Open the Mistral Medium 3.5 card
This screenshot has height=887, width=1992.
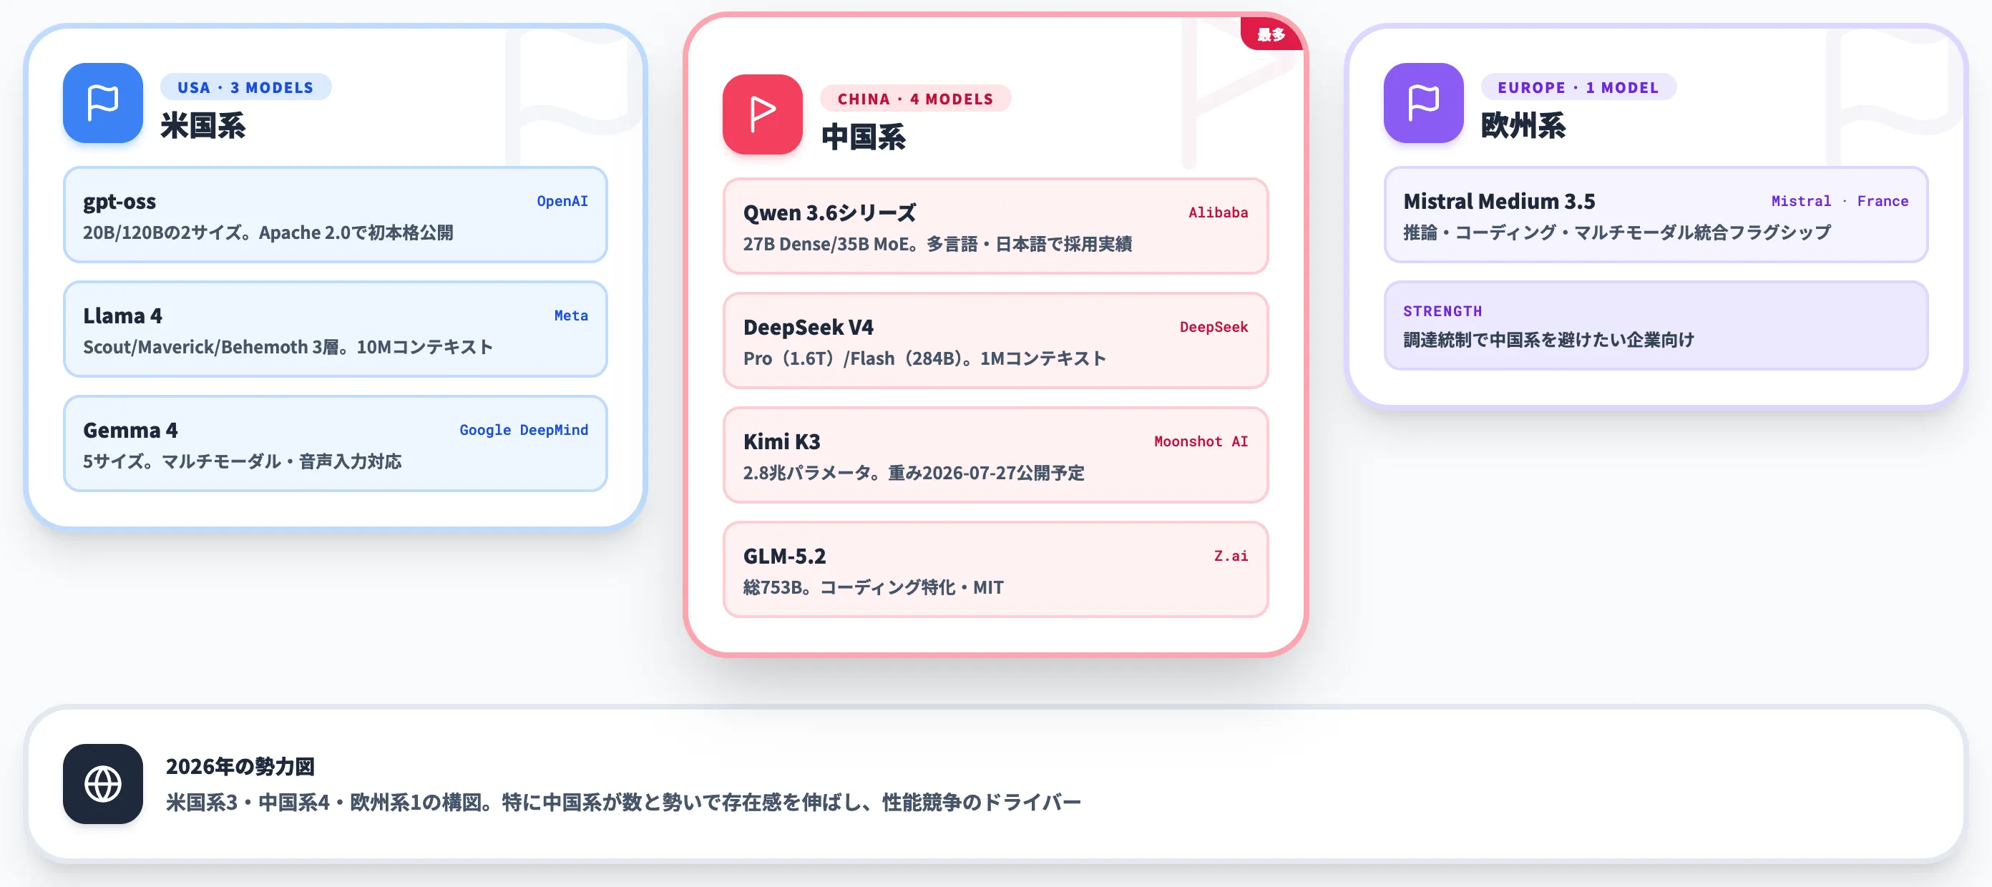coord(1656,215)
